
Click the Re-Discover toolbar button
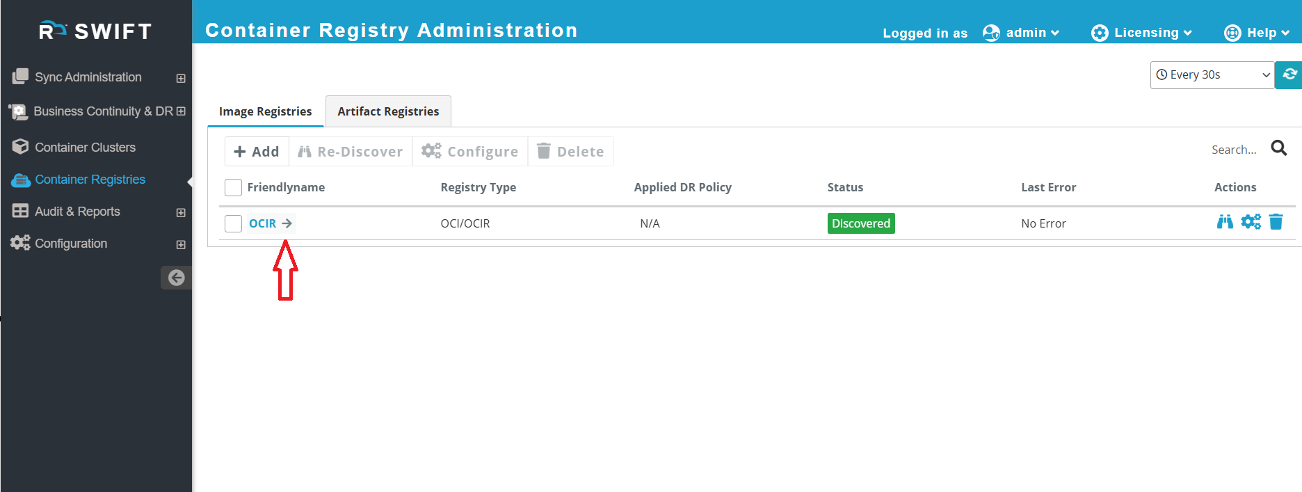(351, 152)
